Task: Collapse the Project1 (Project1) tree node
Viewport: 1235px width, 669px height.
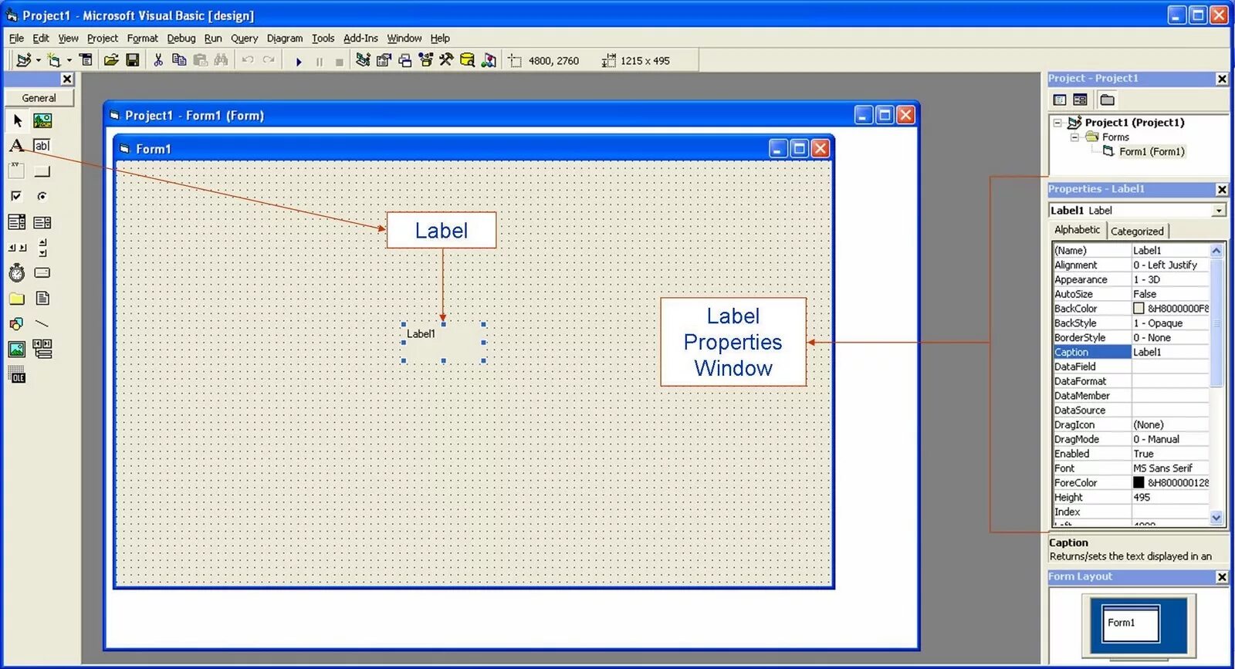Action: pyautogui.click(x=1057, y=123)
